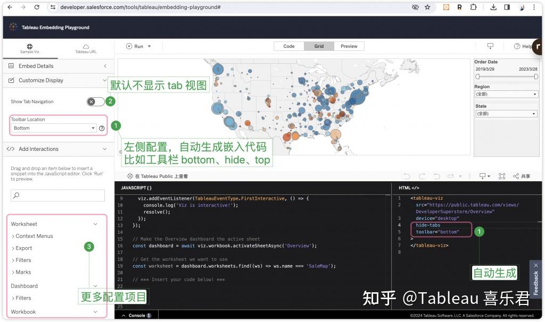Click the undo icon above the JavaScript editor

pos(407,176)
